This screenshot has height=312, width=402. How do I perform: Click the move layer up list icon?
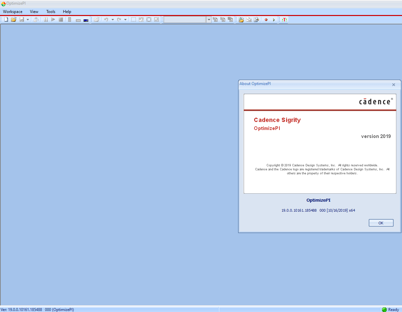(x=215, y=20)
